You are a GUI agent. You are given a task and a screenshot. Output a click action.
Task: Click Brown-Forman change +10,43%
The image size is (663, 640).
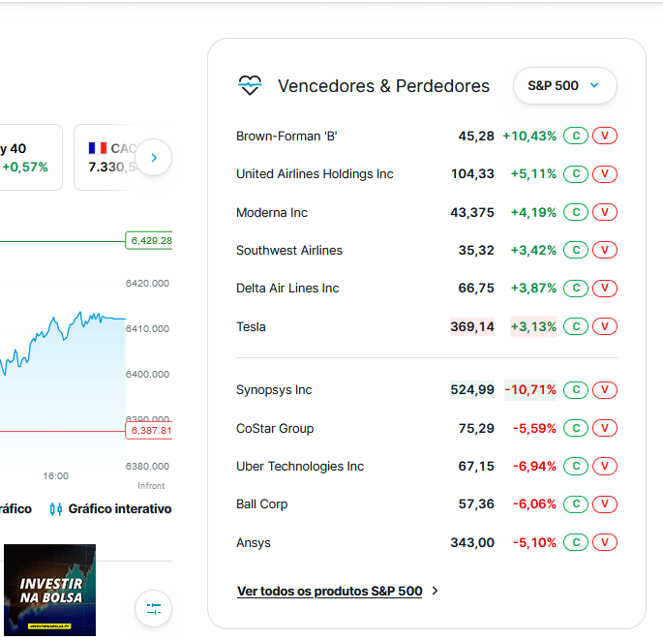(x=529, y=137)
